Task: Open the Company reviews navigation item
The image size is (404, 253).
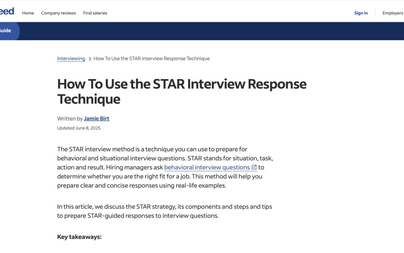Action: (x=58, y=13)
